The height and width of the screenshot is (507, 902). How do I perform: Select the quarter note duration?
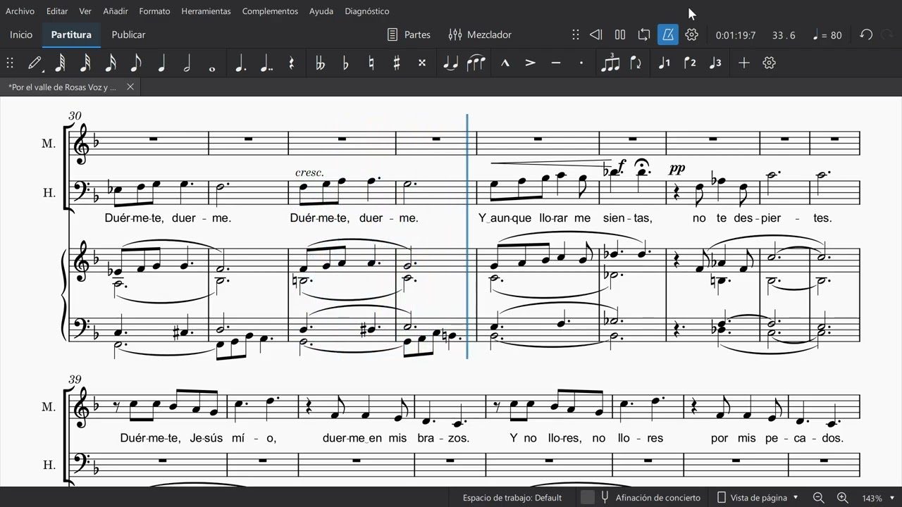coord(161,63)
